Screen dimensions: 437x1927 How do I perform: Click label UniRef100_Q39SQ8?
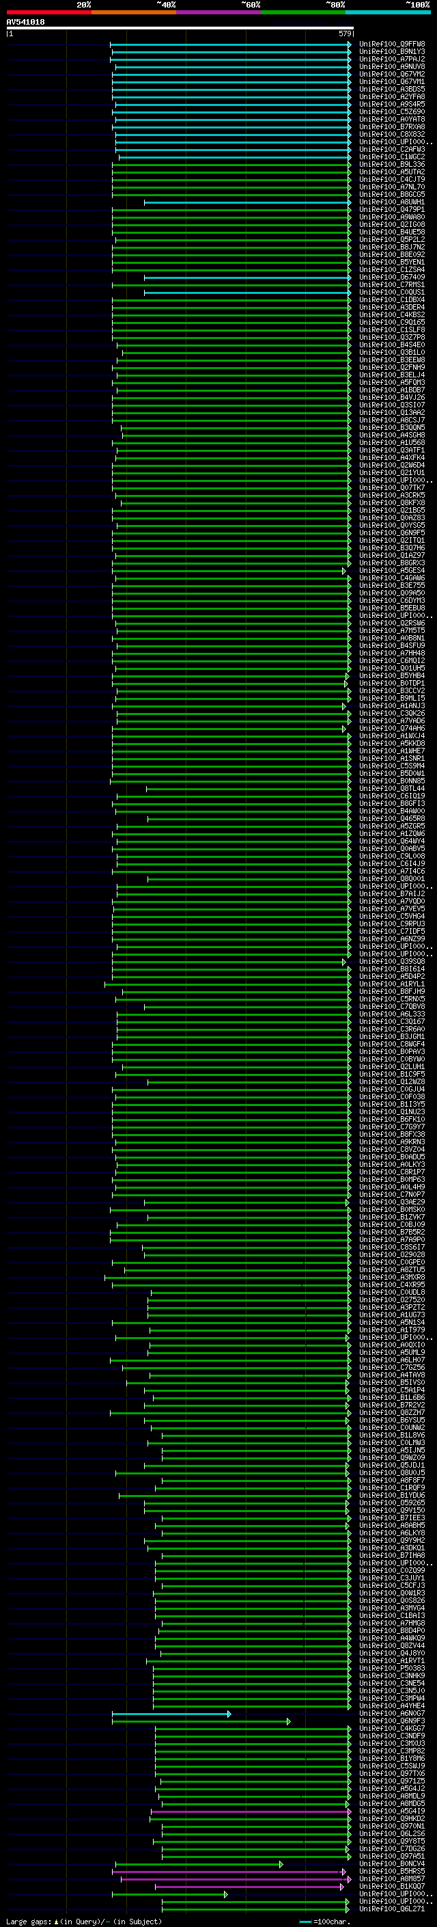coord(392,961)
